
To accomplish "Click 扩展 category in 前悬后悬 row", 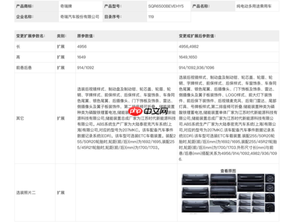I will click(x=61, y=68).
